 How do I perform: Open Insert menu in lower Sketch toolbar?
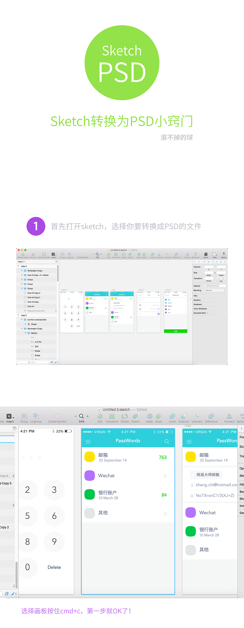pyautogui.click(x=10, y=418)
